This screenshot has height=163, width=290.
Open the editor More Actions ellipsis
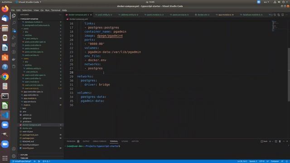point(286,14)
